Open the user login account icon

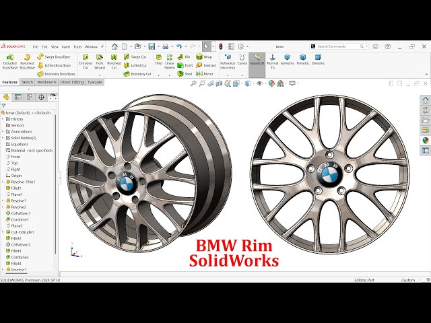point(376,46)
